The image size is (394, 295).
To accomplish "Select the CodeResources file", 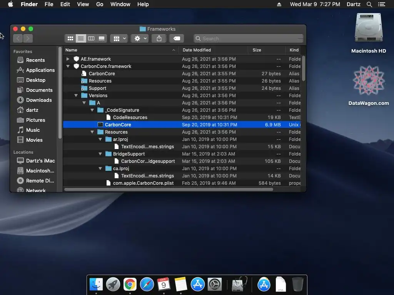I will click(x=182, y=118).
